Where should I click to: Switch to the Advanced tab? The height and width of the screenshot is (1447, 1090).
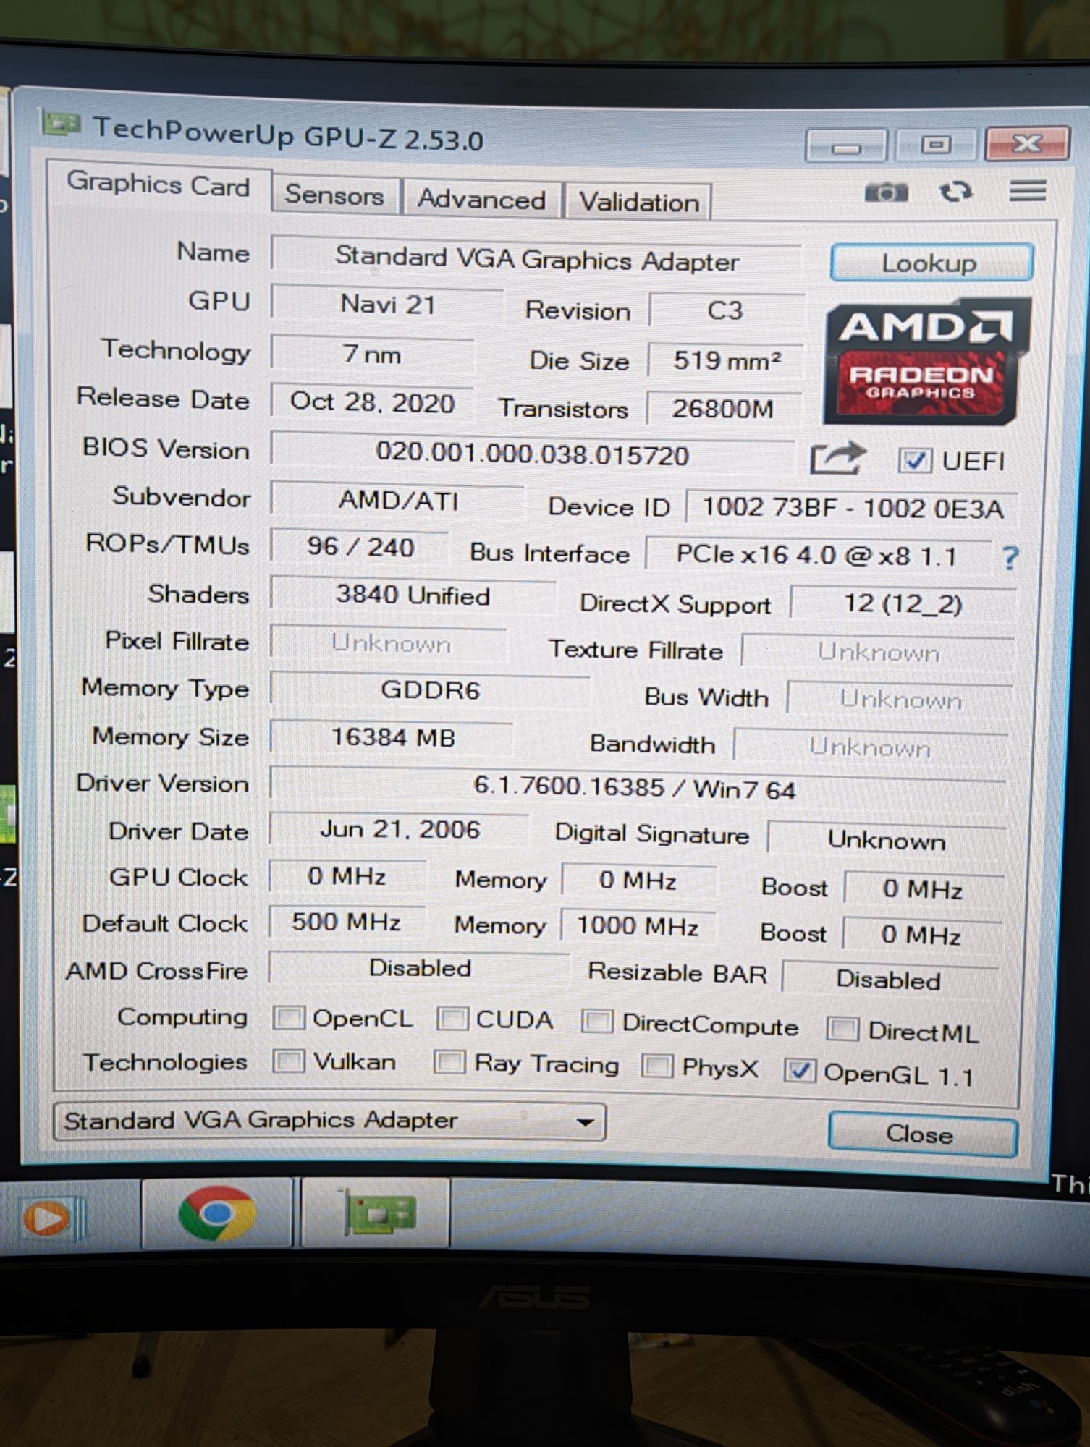click(482, 199)
